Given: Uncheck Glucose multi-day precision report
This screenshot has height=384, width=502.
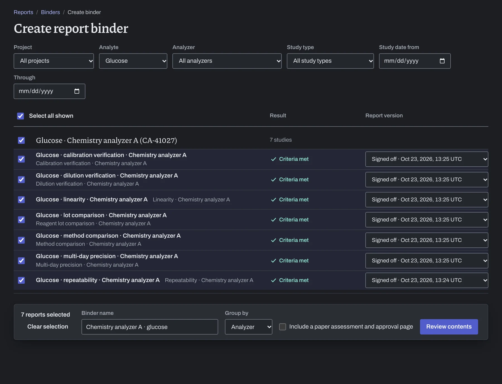Looking at the screenshot, I should [x=21, y=261].
